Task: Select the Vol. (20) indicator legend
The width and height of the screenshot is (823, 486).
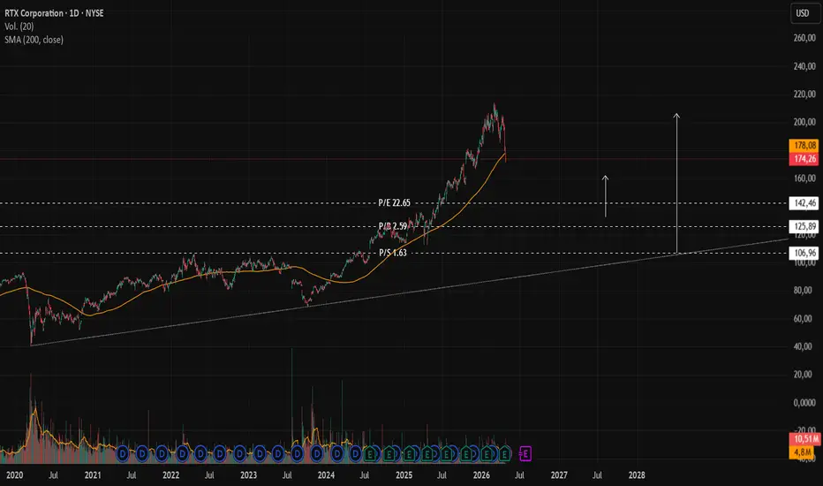Action: pyautogui.click(x=19, y=27)
